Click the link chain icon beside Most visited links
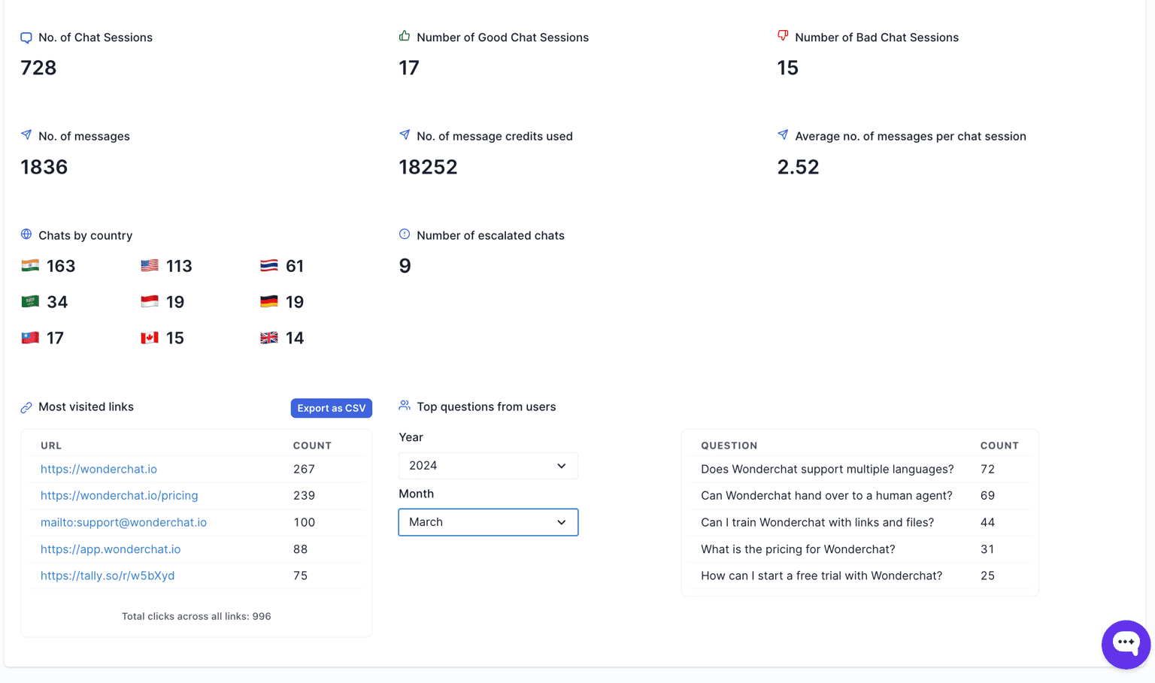 [x=26, y=407]
